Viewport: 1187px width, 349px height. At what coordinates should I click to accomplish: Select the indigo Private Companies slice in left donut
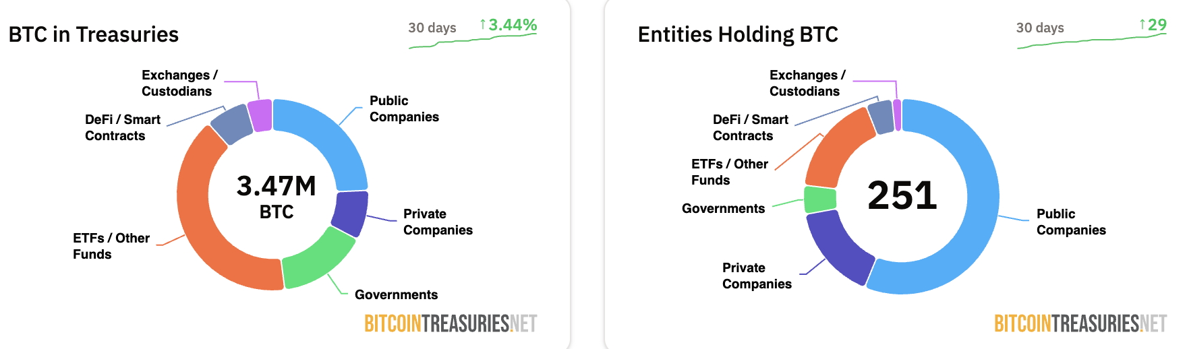[x=351, y=213]
